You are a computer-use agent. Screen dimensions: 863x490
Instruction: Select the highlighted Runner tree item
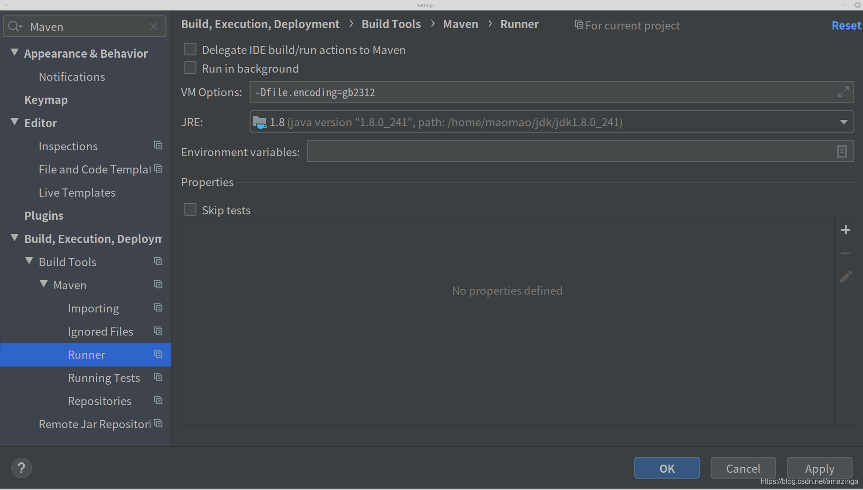[x=85, y=355]
